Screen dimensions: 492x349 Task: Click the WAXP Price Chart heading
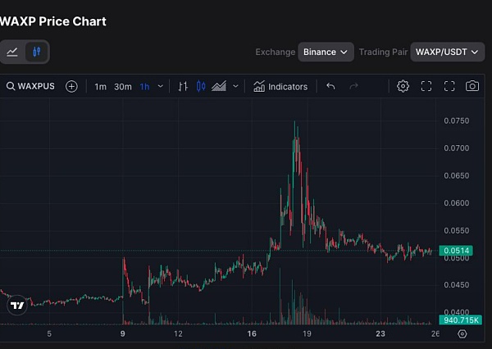click(x=52, y=21)
